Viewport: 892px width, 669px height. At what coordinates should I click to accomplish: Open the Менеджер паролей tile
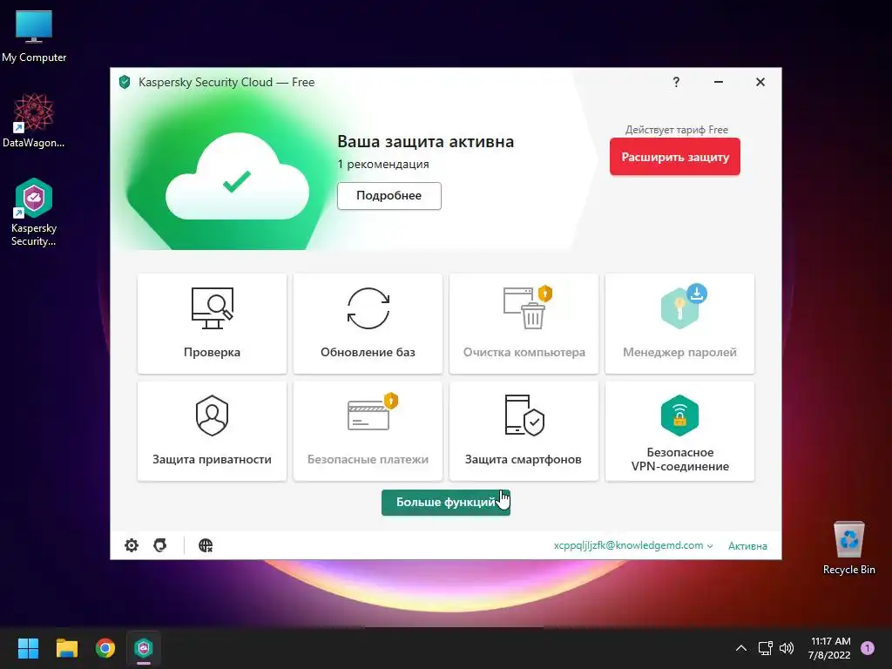tap(679, 323)
